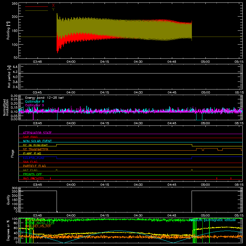Click the 200 tick on Pointing axis

(15, 17)
